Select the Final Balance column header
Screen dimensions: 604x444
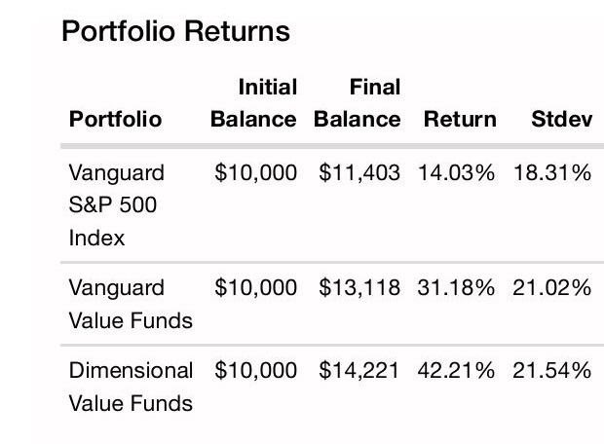(358, 103)
